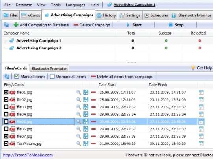Preview file07.jpg with its magnifier icon
213x159 pixels.
(x=78, y=136)
